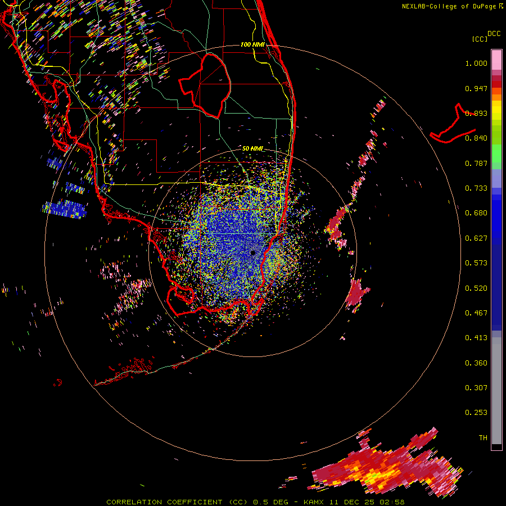Select the 0.840 scale value

click(x=476, y=138)
